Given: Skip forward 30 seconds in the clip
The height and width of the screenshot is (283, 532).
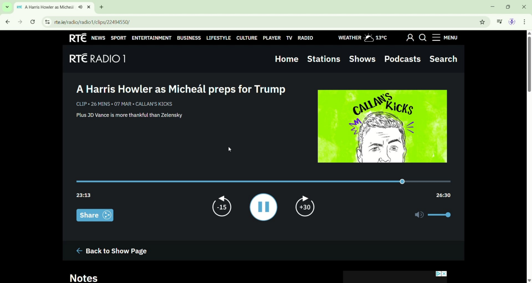Looking at the screenshot, I should [305, 206].
